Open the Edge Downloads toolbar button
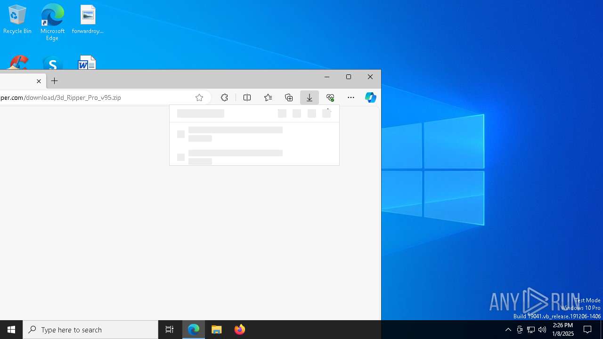 310,97
